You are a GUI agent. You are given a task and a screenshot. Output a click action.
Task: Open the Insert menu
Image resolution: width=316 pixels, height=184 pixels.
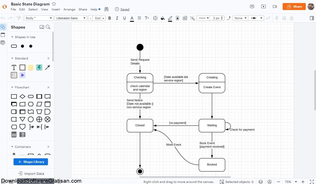(x=56, y=9)
